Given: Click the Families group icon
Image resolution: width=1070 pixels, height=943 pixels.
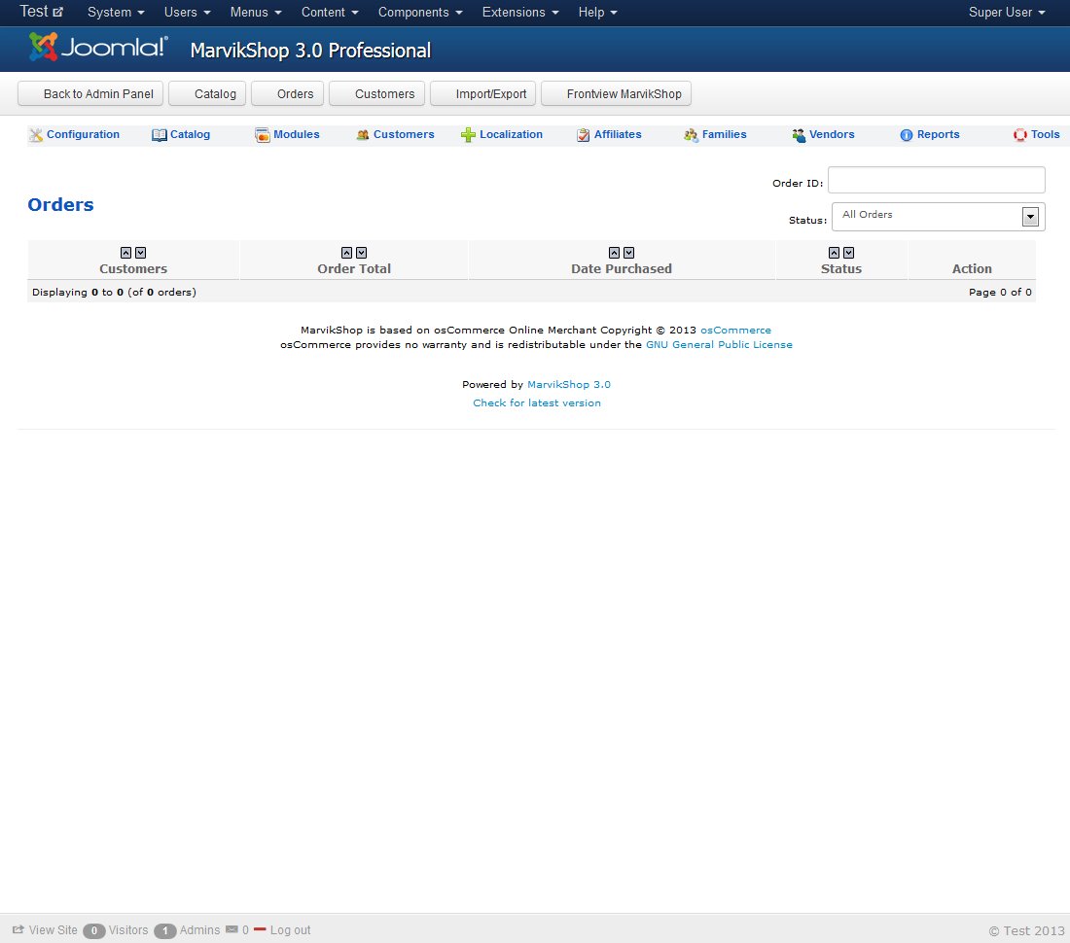Looking at the screenshot, I should 691,135.
